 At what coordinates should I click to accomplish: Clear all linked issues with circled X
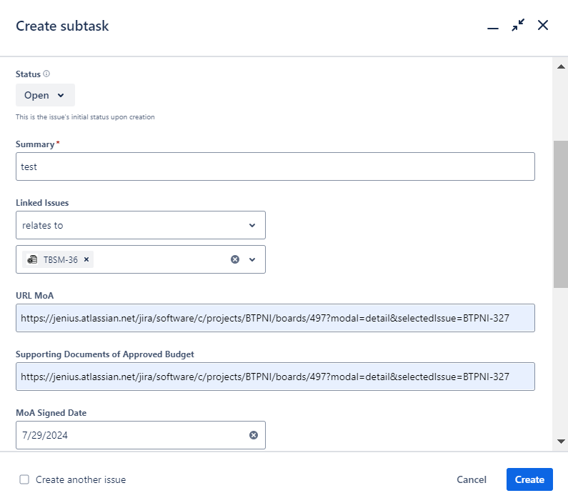click(235, 259)
